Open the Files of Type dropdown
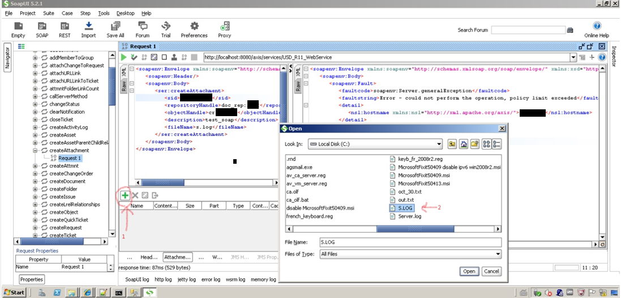Screen dimensions: 621x298 click(498, 254)
